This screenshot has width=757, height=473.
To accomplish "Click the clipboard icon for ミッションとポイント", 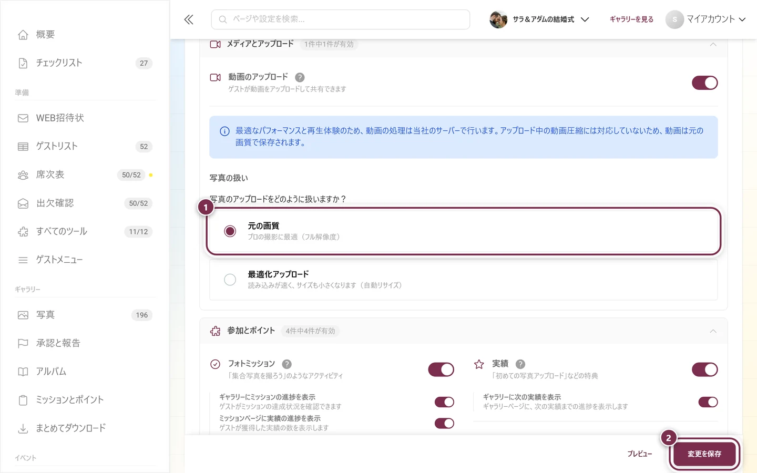I will 23,400.
